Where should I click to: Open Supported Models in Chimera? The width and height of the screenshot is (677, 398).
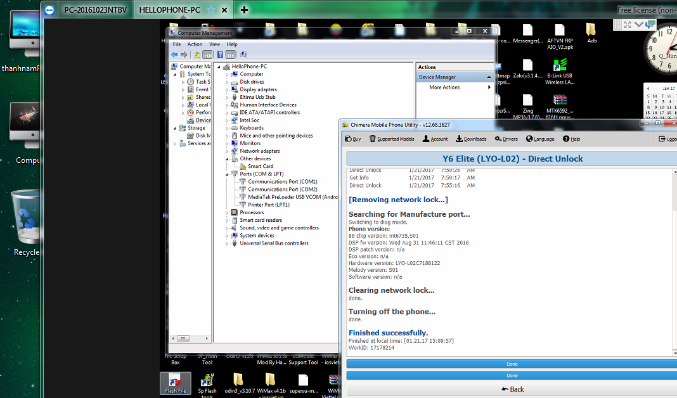pyautogui.click(x=392, y=139)
